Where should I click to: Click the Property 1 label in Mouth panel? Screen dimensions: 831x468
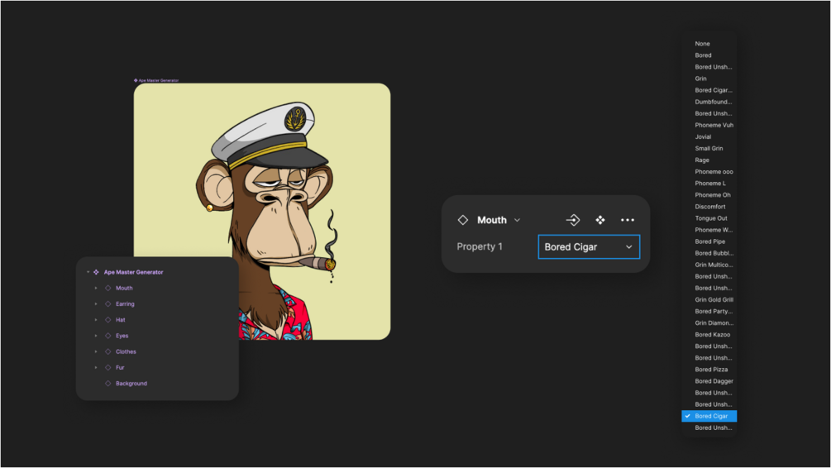480,247
